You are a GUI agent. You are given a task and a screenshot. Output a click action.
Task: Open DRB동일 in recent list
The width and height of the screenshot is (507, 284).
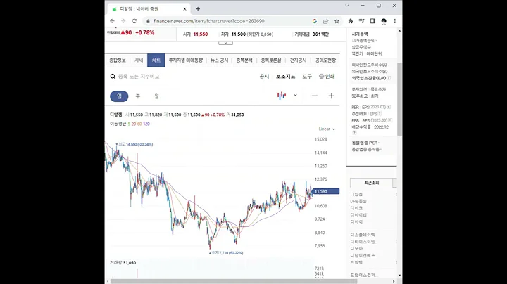(358, 201)
